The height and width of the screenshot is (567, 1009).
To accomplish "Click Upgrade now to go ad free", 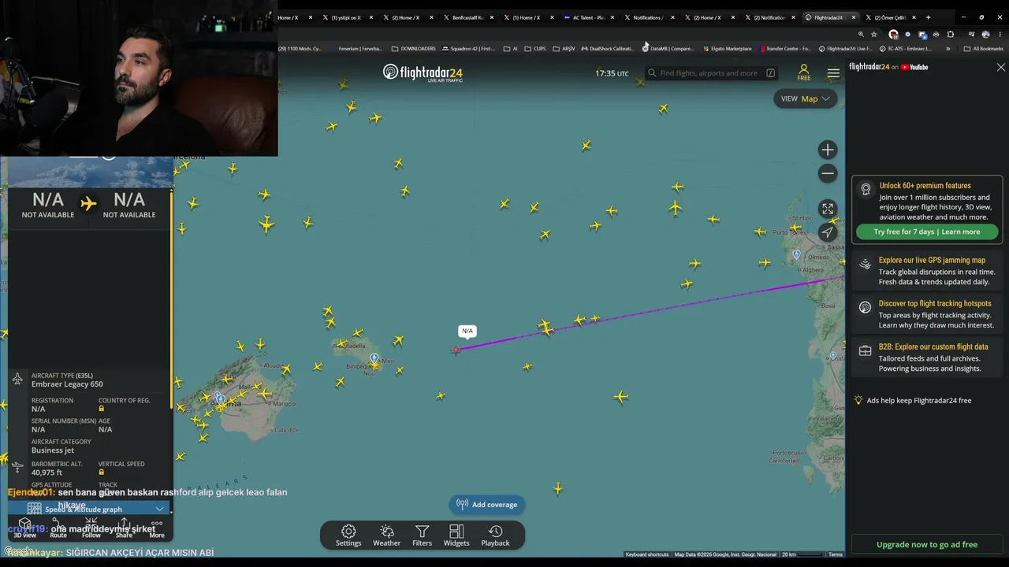I will 927,544.
